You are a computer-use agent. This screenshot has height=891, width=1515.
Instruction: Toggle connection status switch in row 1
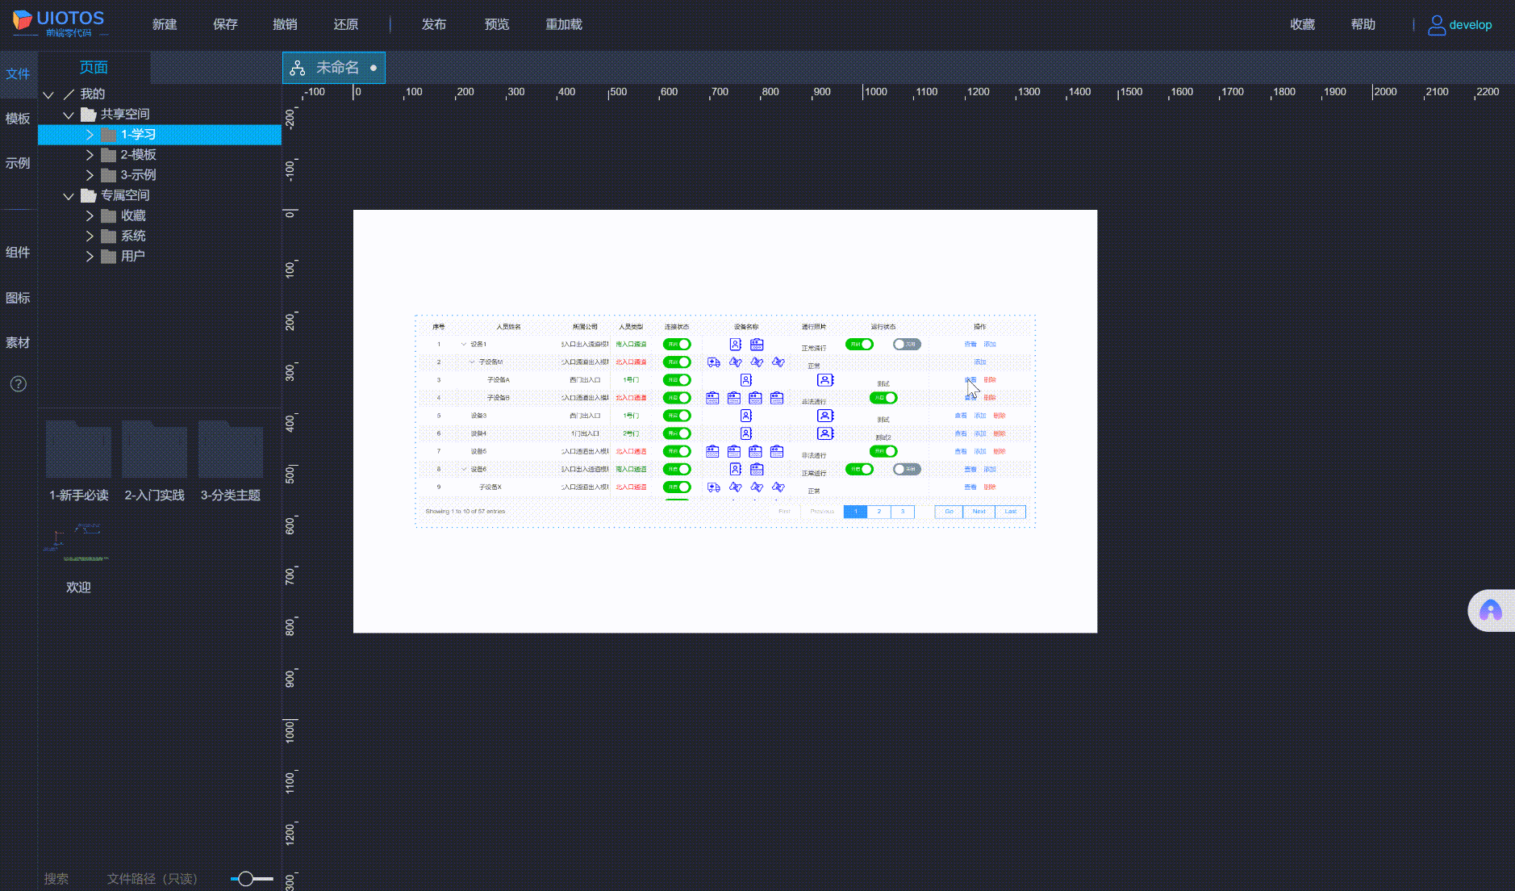[677, 345]
